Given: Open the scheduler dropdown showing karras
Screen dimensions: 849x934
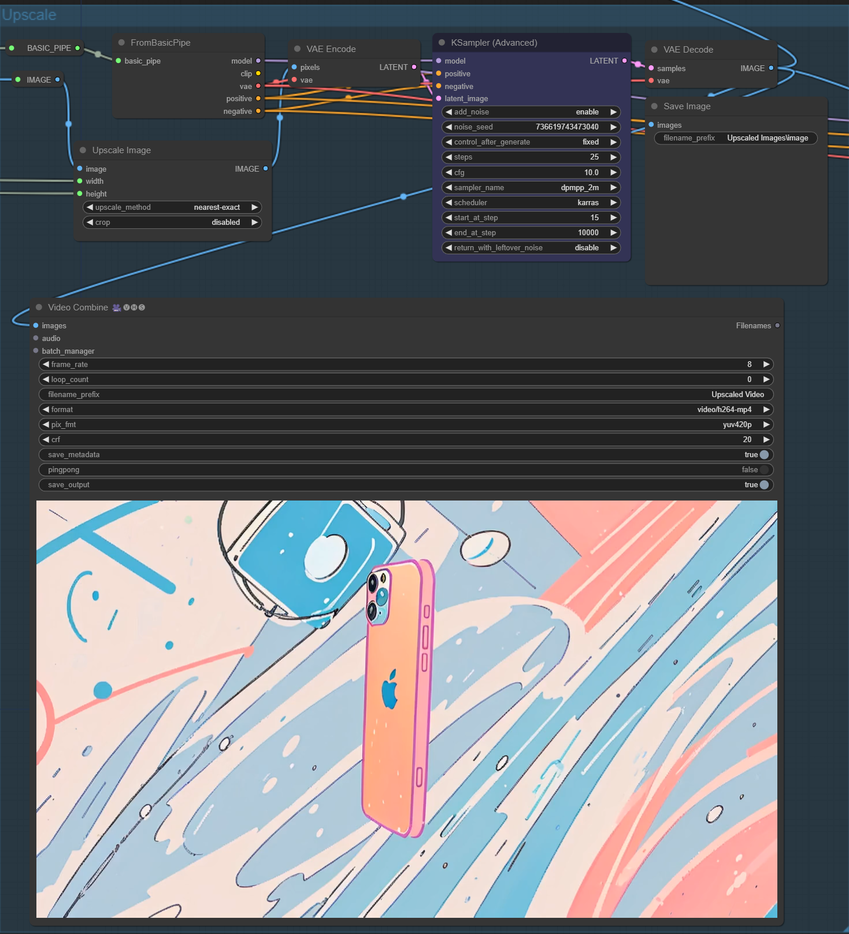Looking at the screenshot, I should click(531, 202).
